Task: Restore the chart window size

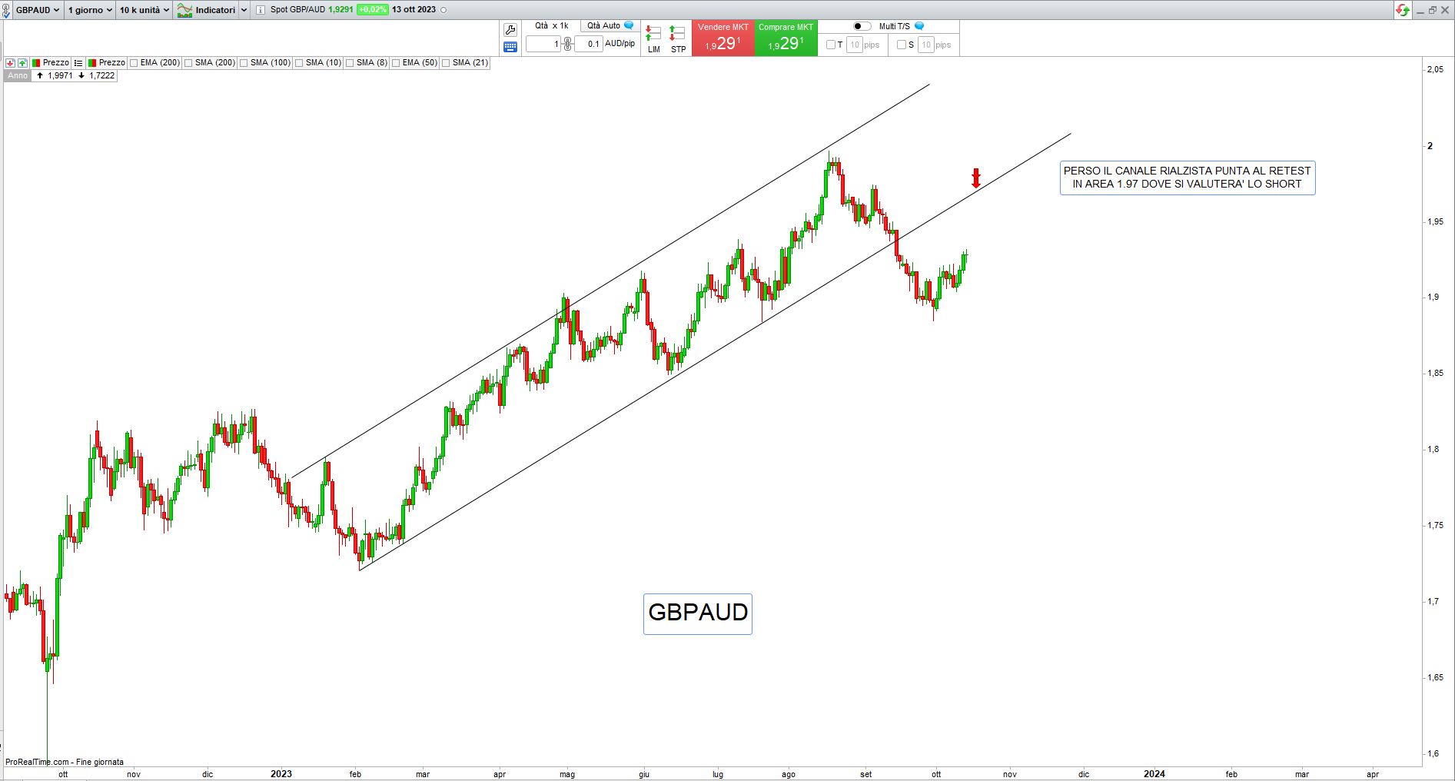Action: pyautogui.click(x=1432, y=10)
